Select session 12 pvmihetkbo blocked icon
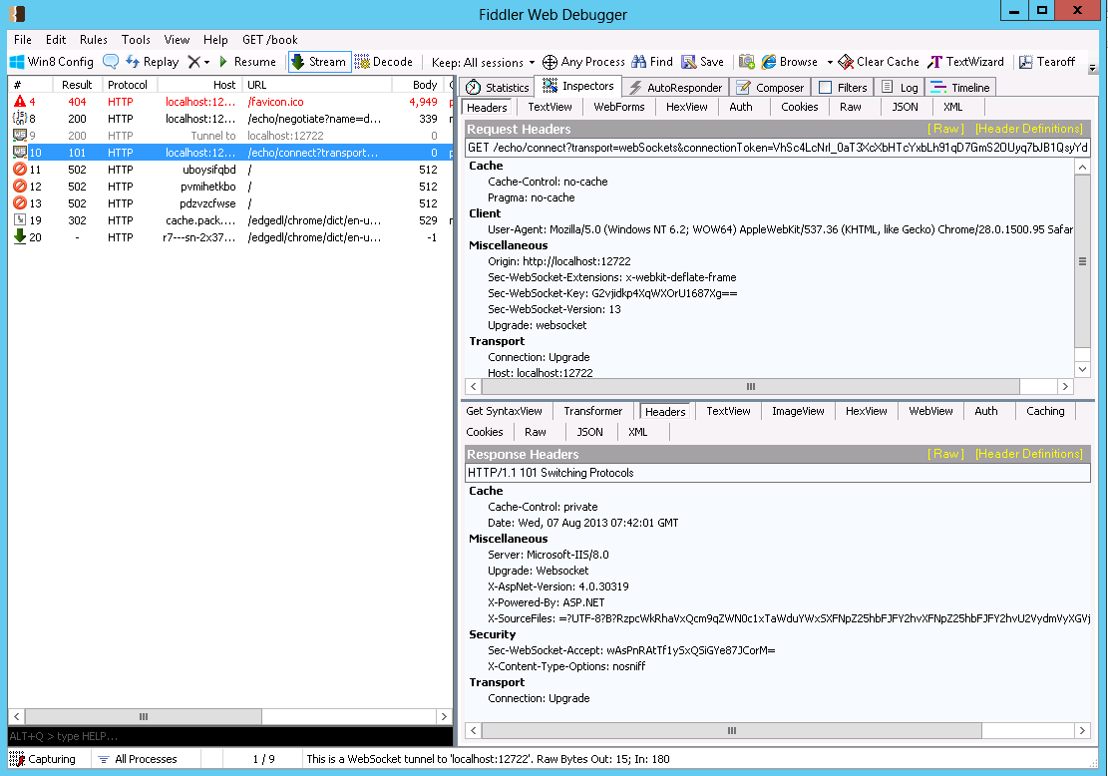Viewport: 1108px width, 776px height. tap(20, 186)
